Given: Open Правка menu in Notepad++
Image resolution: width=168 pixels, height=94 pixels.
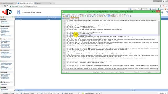Looking at the screenshot, I should (x=68, y=14).
